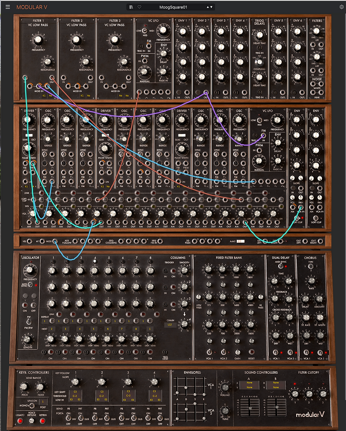Click the top ENV 2 OUT jack

206,92
